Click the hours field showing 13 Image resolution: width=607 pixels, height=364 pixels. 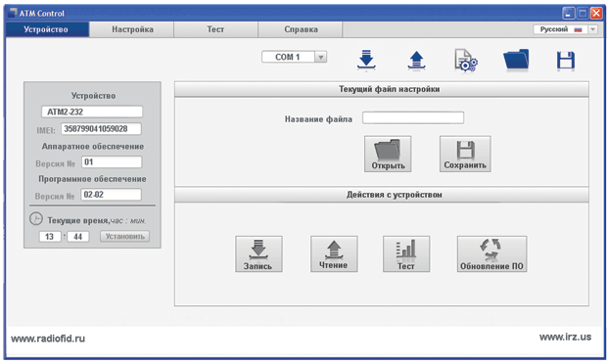tap(50, 237)
